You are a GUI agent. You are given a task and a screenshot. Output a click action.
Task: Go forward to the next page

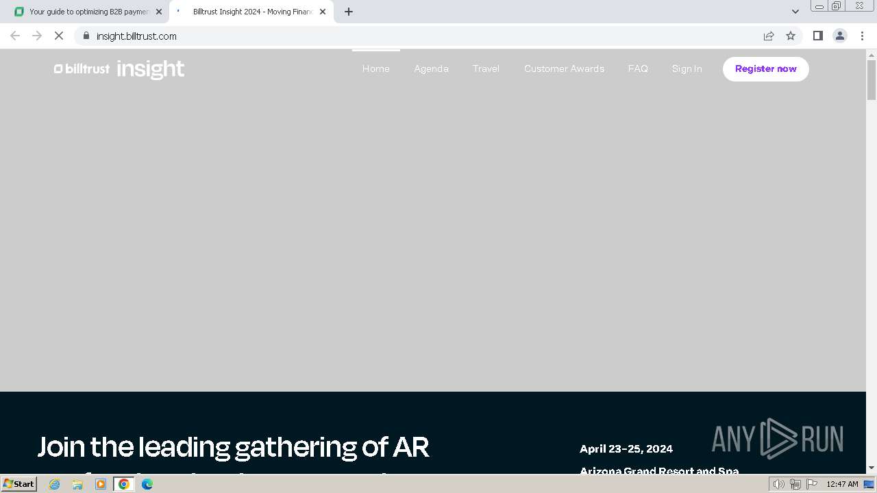[x=37, y=36]
